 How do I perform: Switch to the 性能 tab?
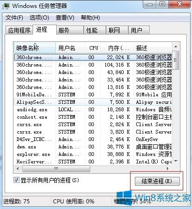click(x=95, y=30)
